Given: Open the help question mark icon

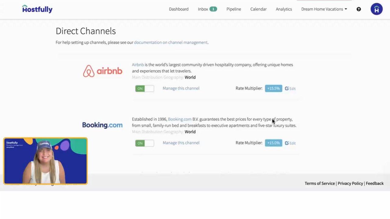Looking at the screenshot, I should 359,9.
